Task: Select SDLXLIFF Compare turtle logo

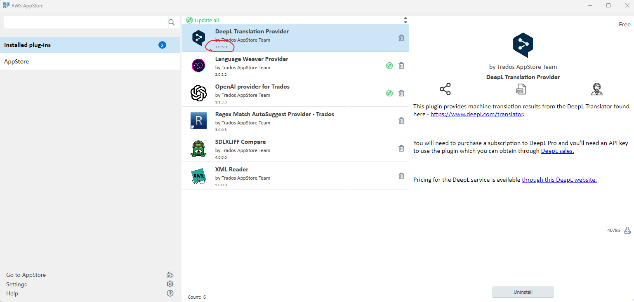Action: [x=198, y=148]
